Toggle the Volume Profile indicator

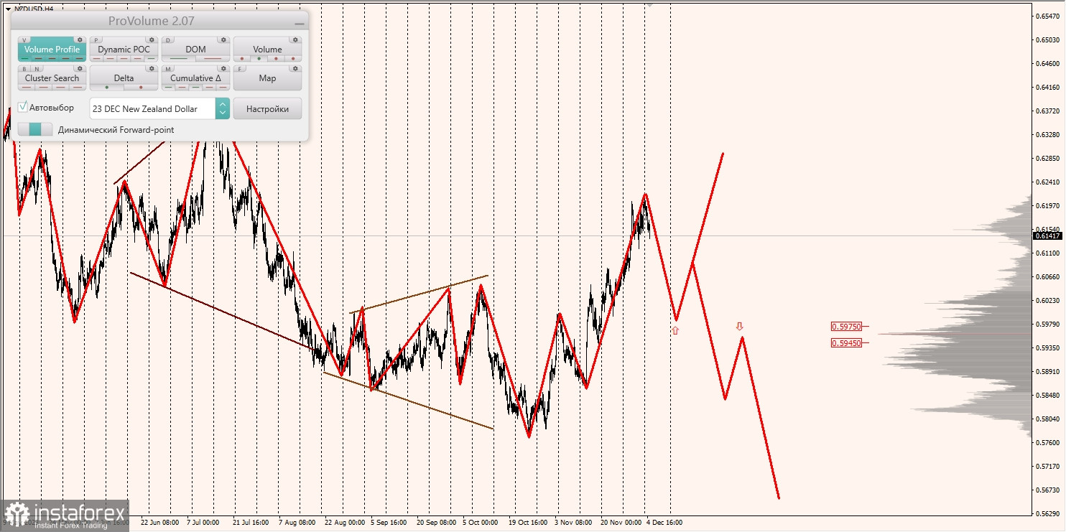(x=52, y=50)
